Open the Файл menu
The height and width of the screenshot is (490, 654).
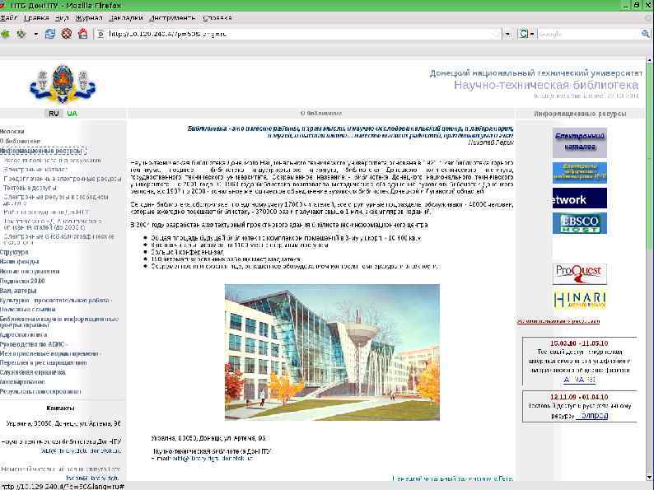tap(8, 18)
